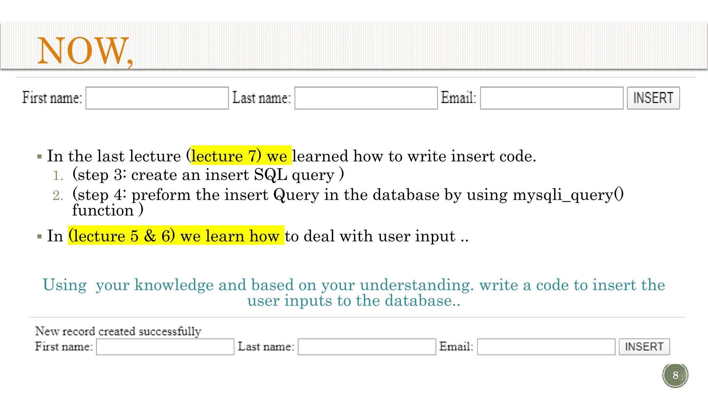Click text 'to deal with user input ..'

(377, 236)
